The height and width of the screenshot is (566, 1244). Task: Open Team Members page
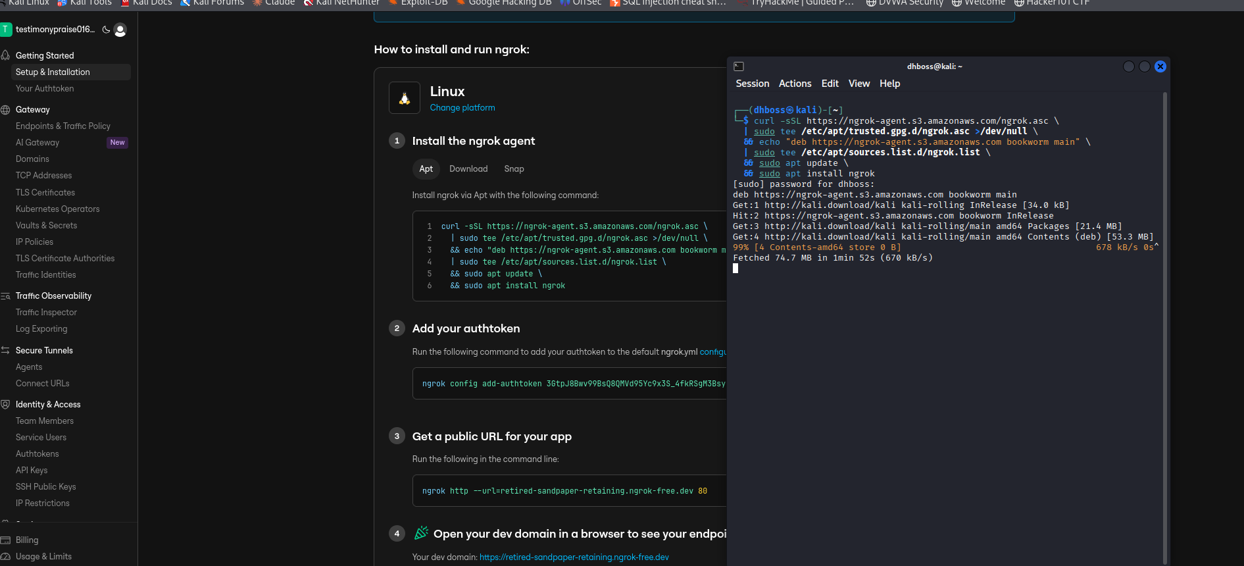(45, 421)
